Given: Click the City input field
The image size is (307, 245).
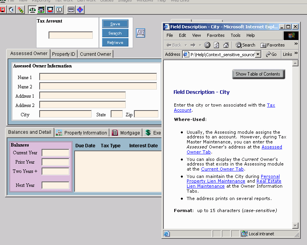Looking at the screenshot, I should coord(65,114).
